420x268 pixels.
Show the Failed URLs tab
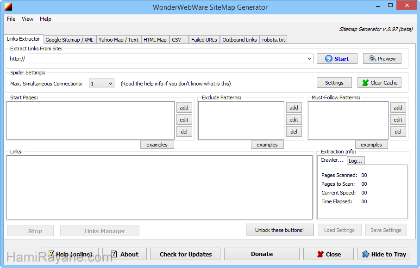[x=204, y=40]
